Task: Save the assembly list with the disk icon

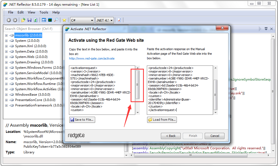Action: (30, 20)
